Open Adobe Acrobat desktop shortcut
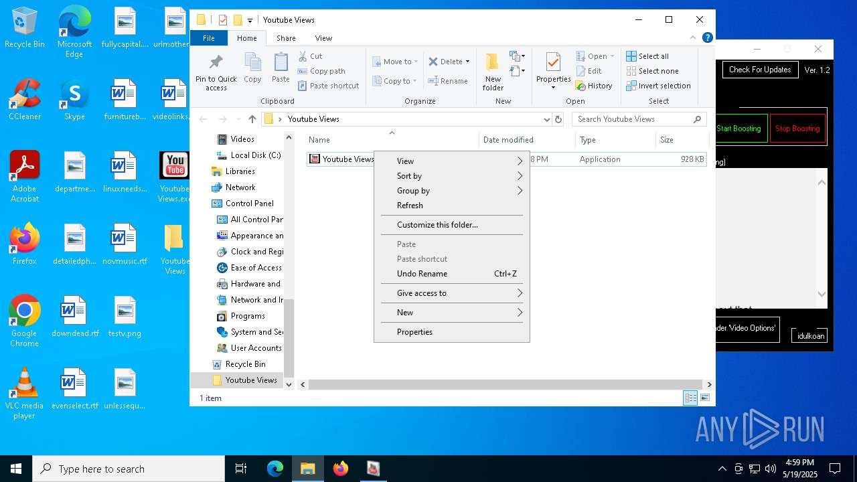 25,177
